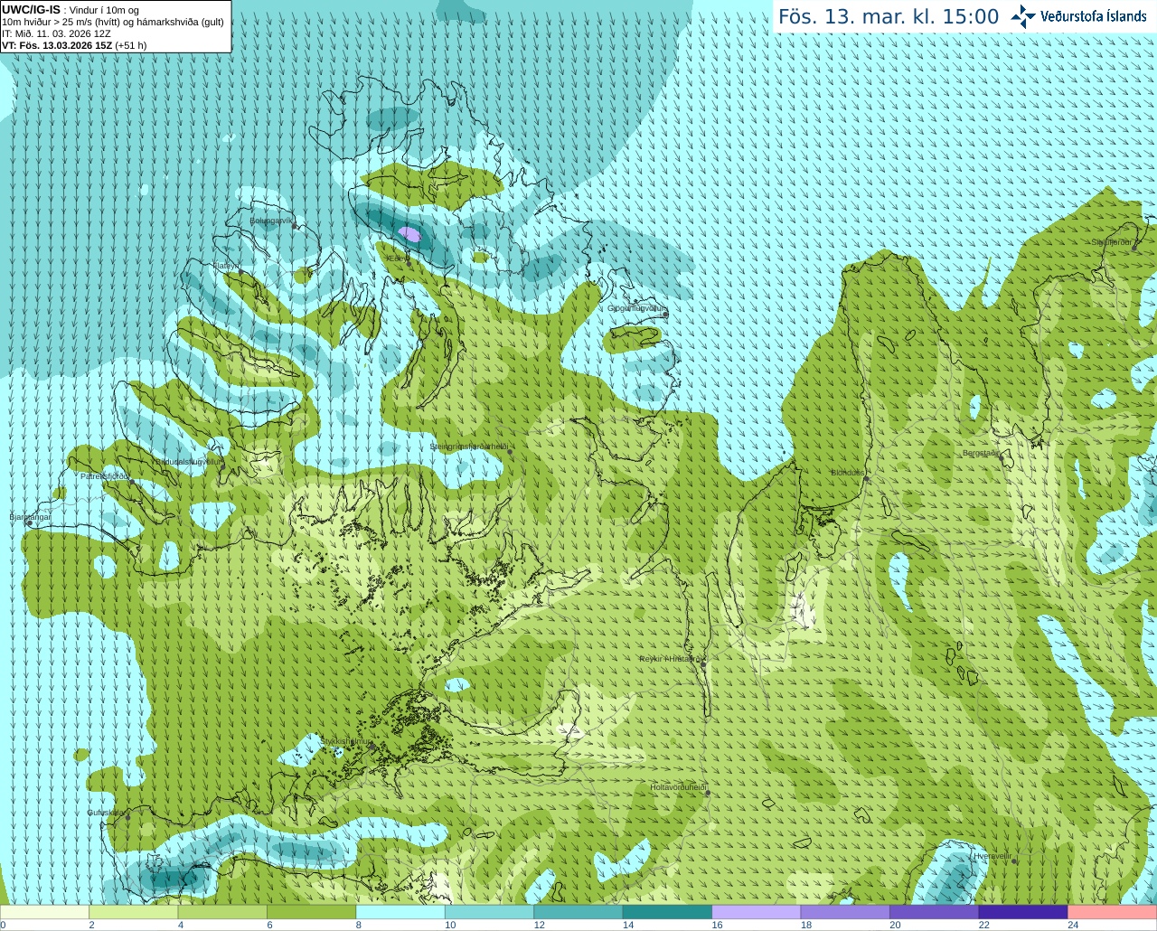This screenshot has width=1157, height=931.
Task: Click the Bjargtangar station label
Action: tap(30, 517)
